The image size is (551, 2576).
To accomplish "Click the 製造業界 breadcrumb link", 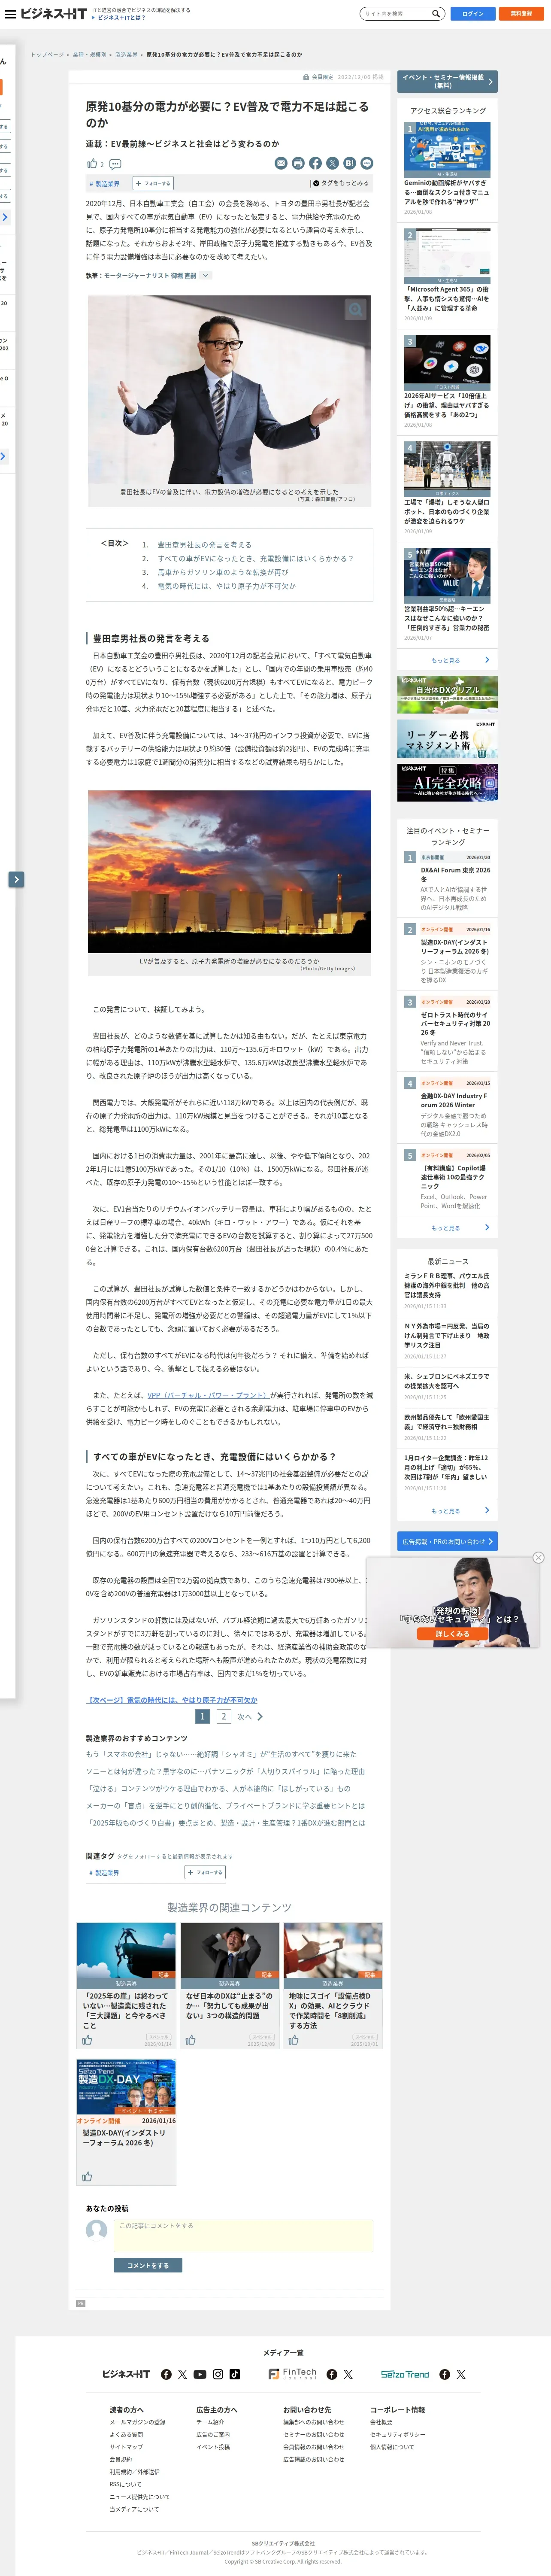I will 126,55.
